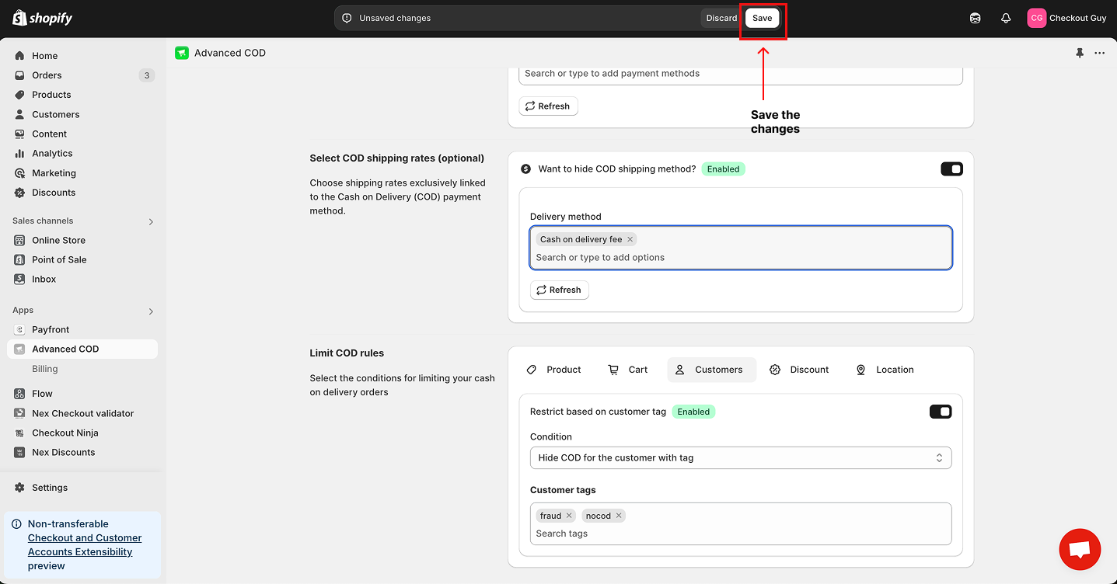
Task: Open Orders in the sidebar
Action: (47, 75)
